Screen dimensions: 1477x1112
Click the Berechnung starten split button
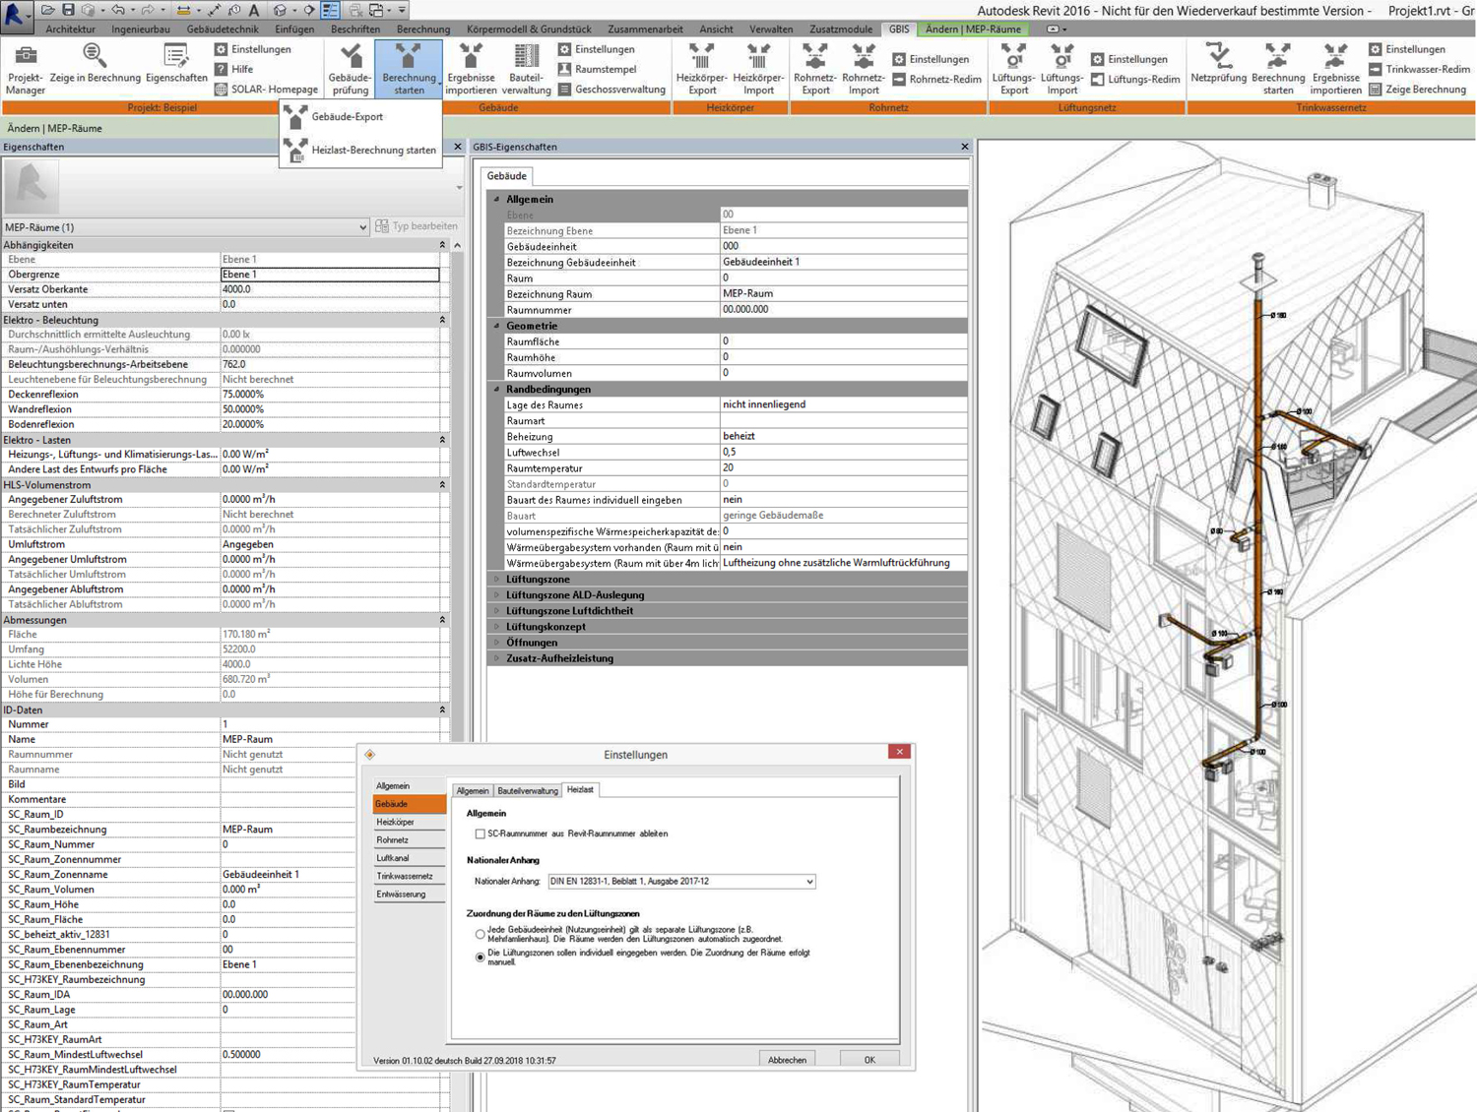point(409,69)
